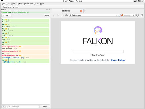Open emoji reaction on "test - 1" message
This screenshot has height=109, width=145.
click(x=6, y=29)
